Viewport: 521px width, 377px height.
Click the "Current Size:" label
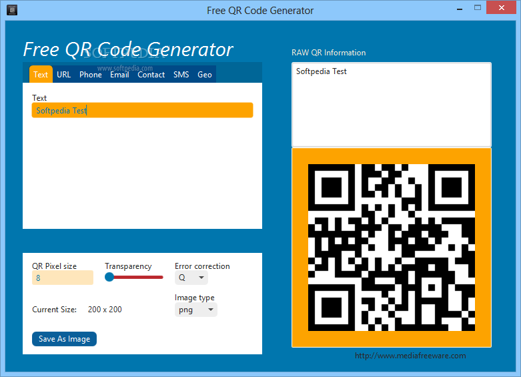55,310
